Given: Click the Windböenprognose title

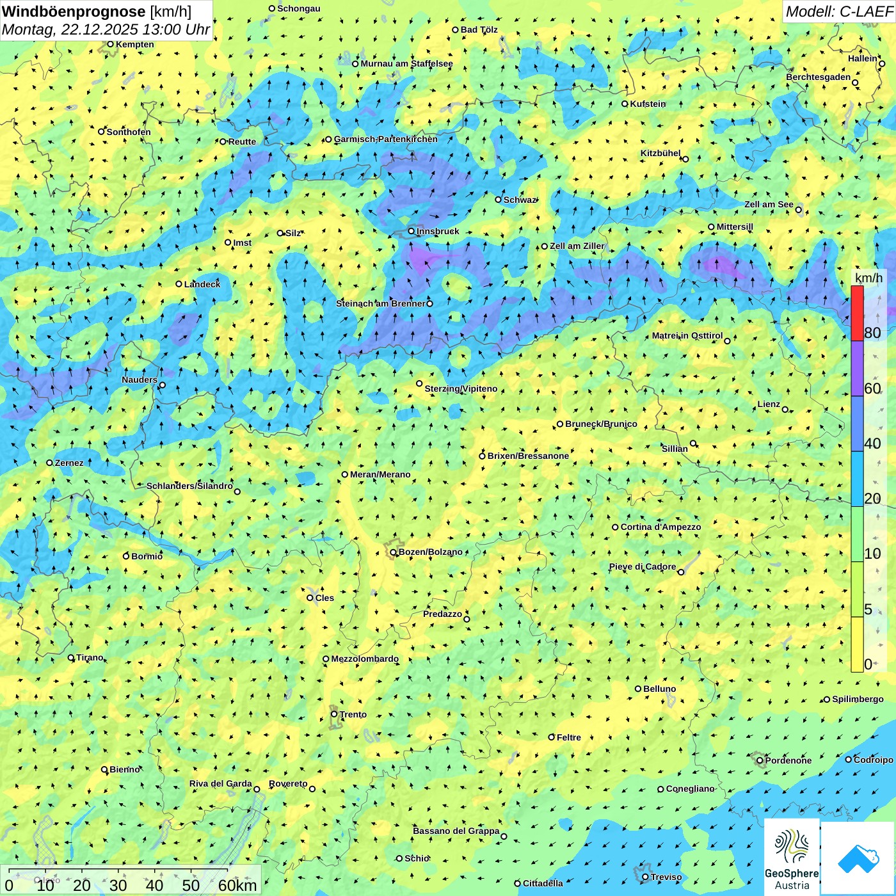Looking at the screenshot, I should [74, 12].
